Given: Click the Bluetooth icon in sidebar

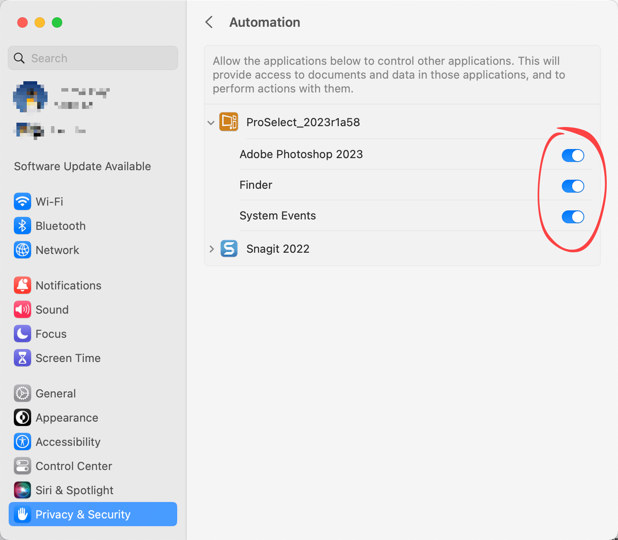Looking at the screenshot, I should 22,226.
